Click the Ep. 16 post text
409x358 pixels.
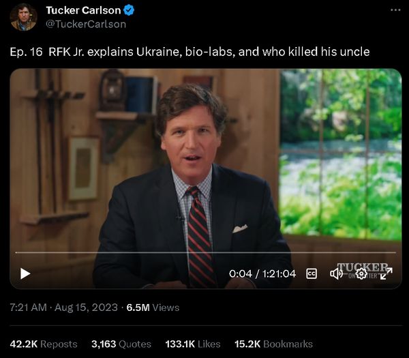(190, 52)
